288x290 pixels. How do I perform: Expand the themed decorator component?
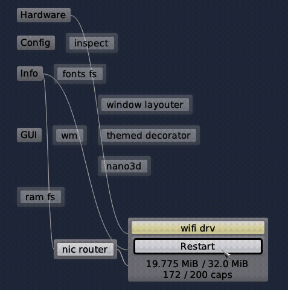click(x=149, y=136)
